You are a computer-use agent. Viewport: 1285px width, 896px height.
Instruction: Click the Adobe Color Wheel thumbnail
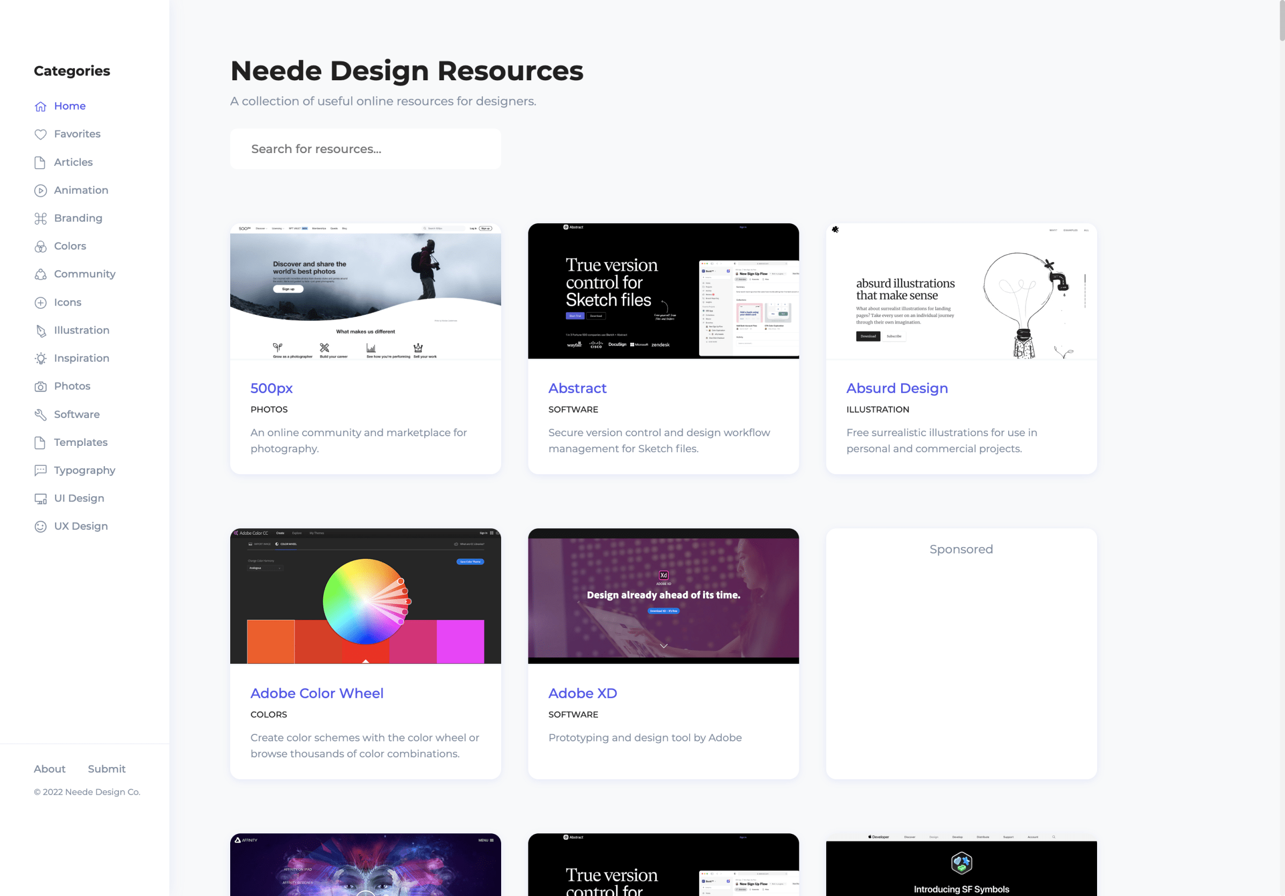point(366,596)
